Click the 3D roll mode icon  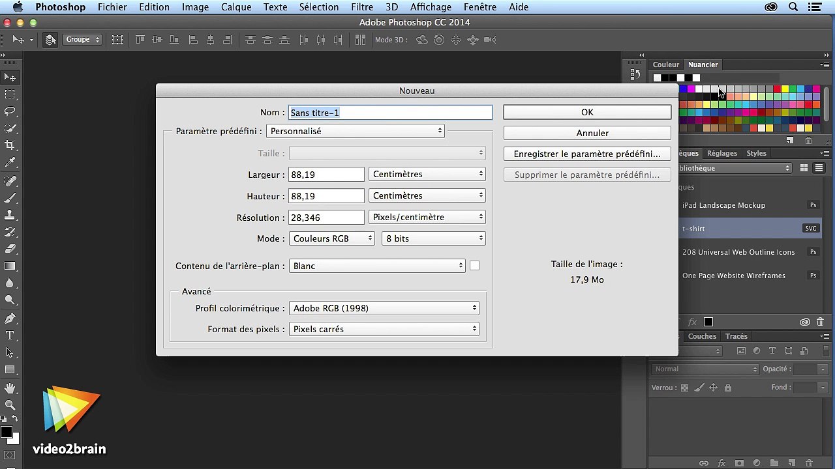[439, 40]
